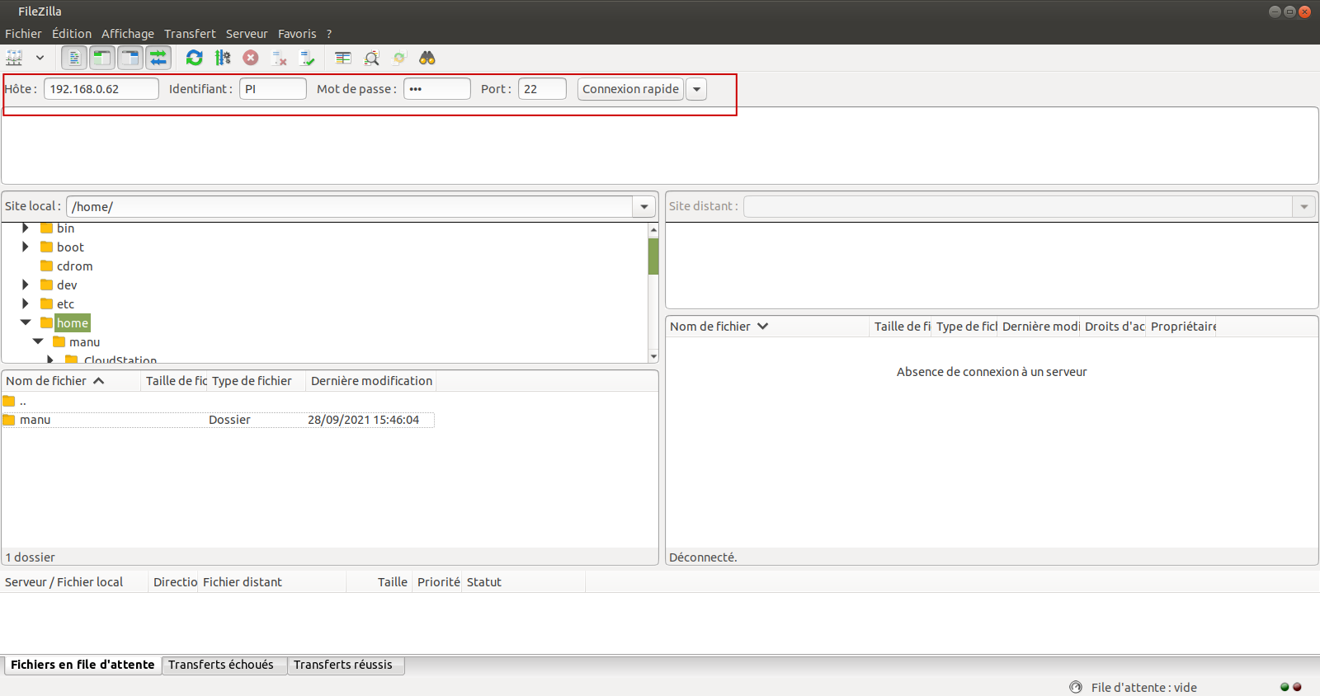Cancel the current operation
Screen dimensions: 1320x696
(x=251, y=58)
